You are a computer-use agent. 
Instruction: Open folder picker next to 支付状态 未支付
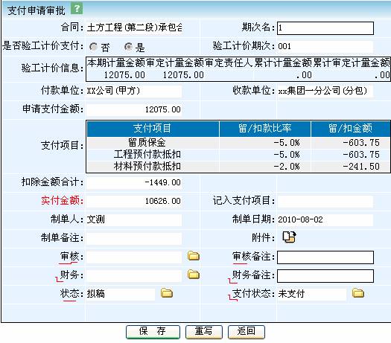358,293
